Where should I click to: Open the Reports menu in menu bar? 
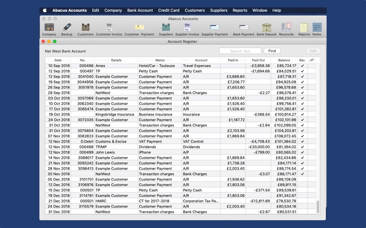(240, 10)
